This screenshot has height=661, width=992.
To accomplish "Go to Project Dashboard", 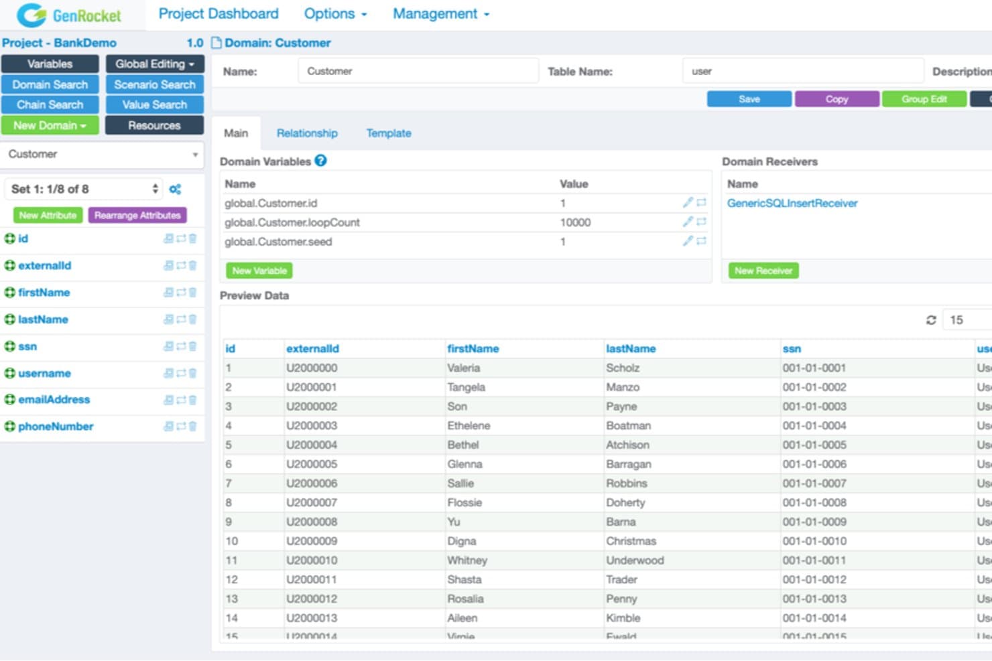I will pos(219,13).
